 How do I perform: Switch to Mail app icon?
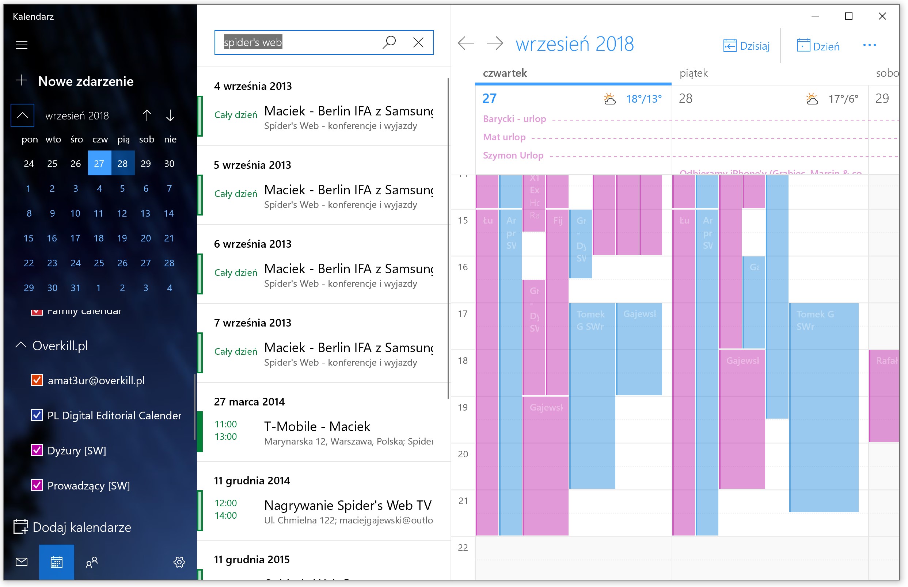click(21, 561)
